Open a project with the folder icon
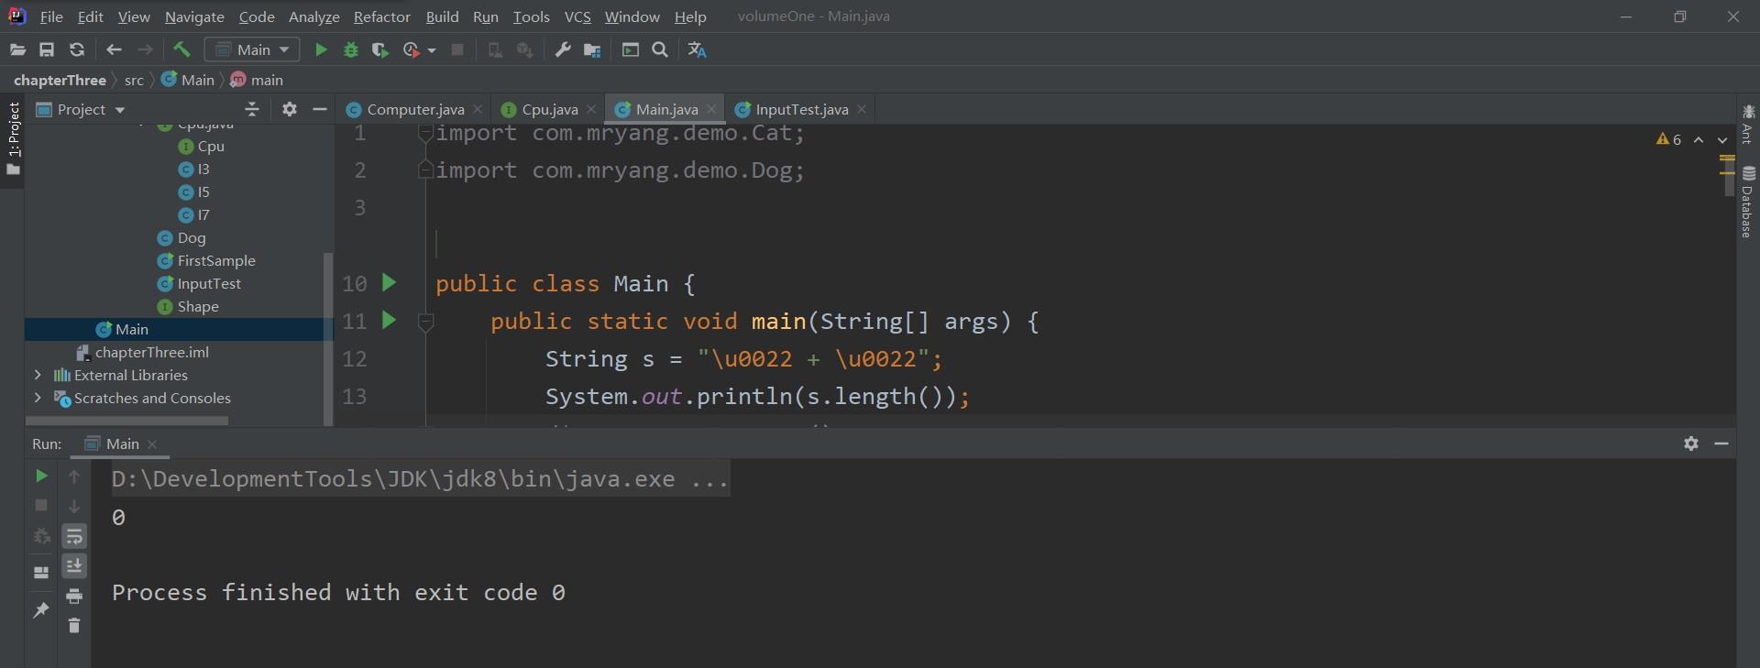Screen dimensions: 1760x668 tap(17, 49)
